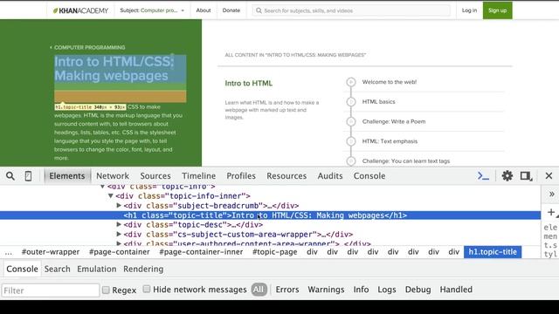Click the DevTools inspect element magnifier icon
Screen dimensions: 559x314
[x=10, y=176]
